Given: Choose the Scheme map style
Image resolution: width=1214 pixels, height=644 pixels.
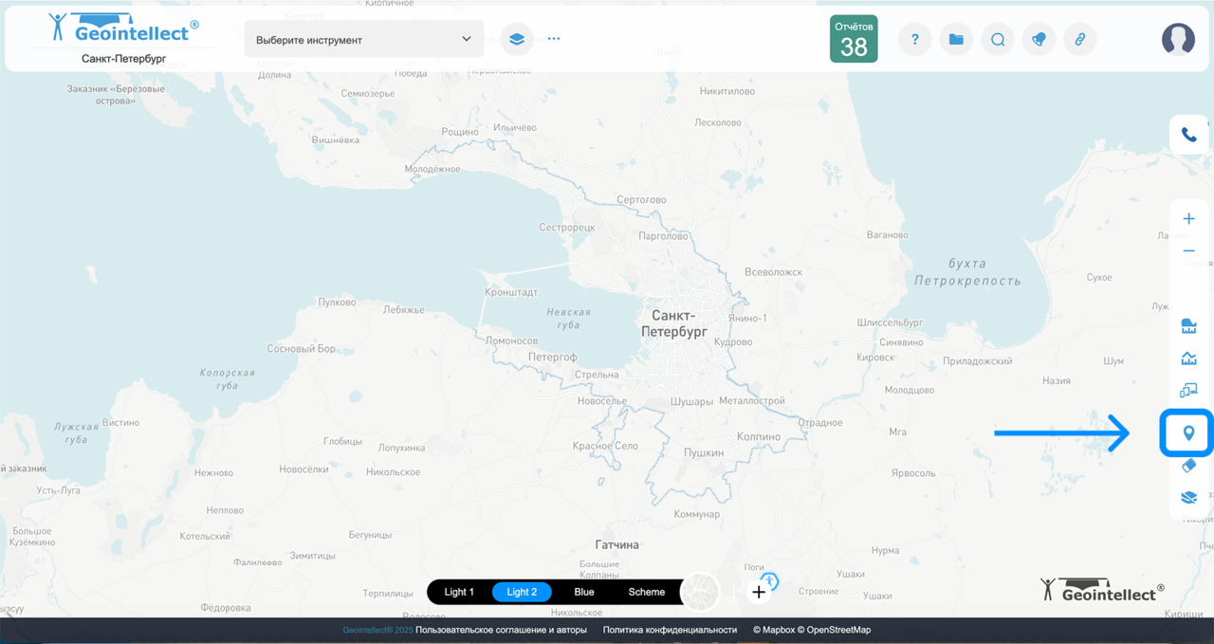Looking at the screenshot, I should pyautogui.click(x=647, y=592).
